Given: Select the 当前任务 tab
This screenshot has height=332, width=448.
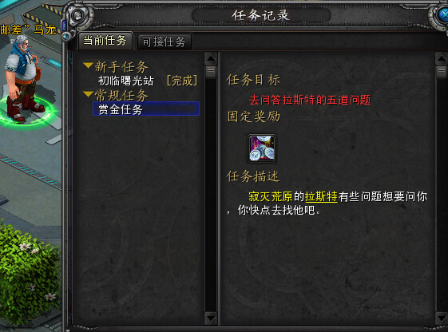Looking at the screenshot, I should point(105,41).
